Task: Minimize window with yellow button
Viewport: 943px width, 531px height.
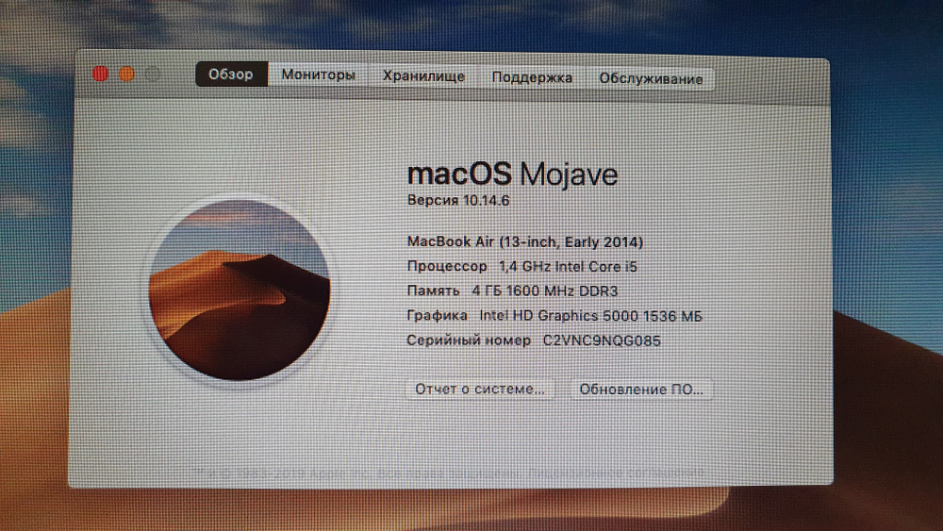Action: [127, 74]
